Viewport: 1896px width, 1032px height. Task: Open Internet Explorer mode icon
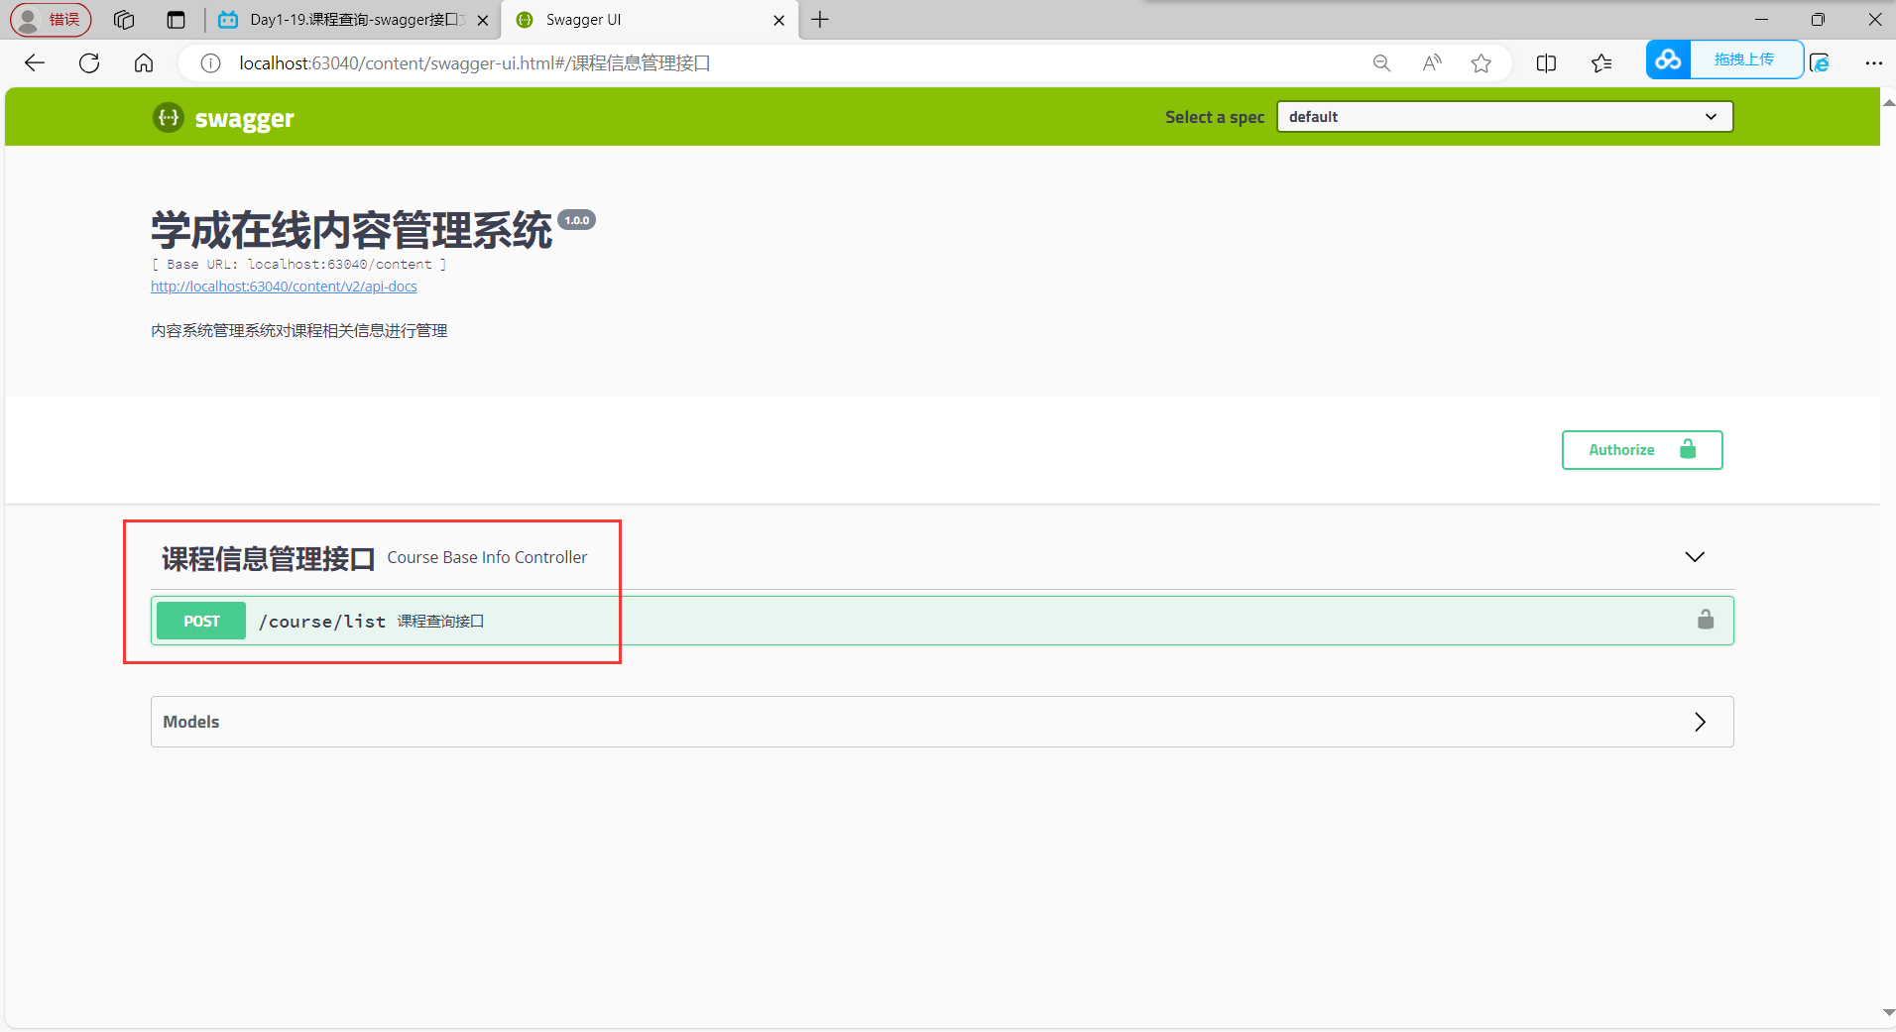coord(1820,63)
